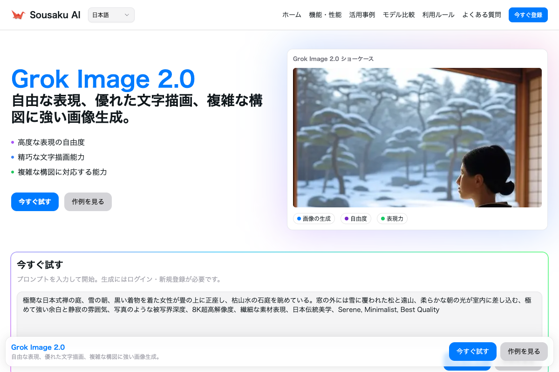559x372 pixels.
Task: Go to ホーム in the navigation
Action: pos(292,15)
